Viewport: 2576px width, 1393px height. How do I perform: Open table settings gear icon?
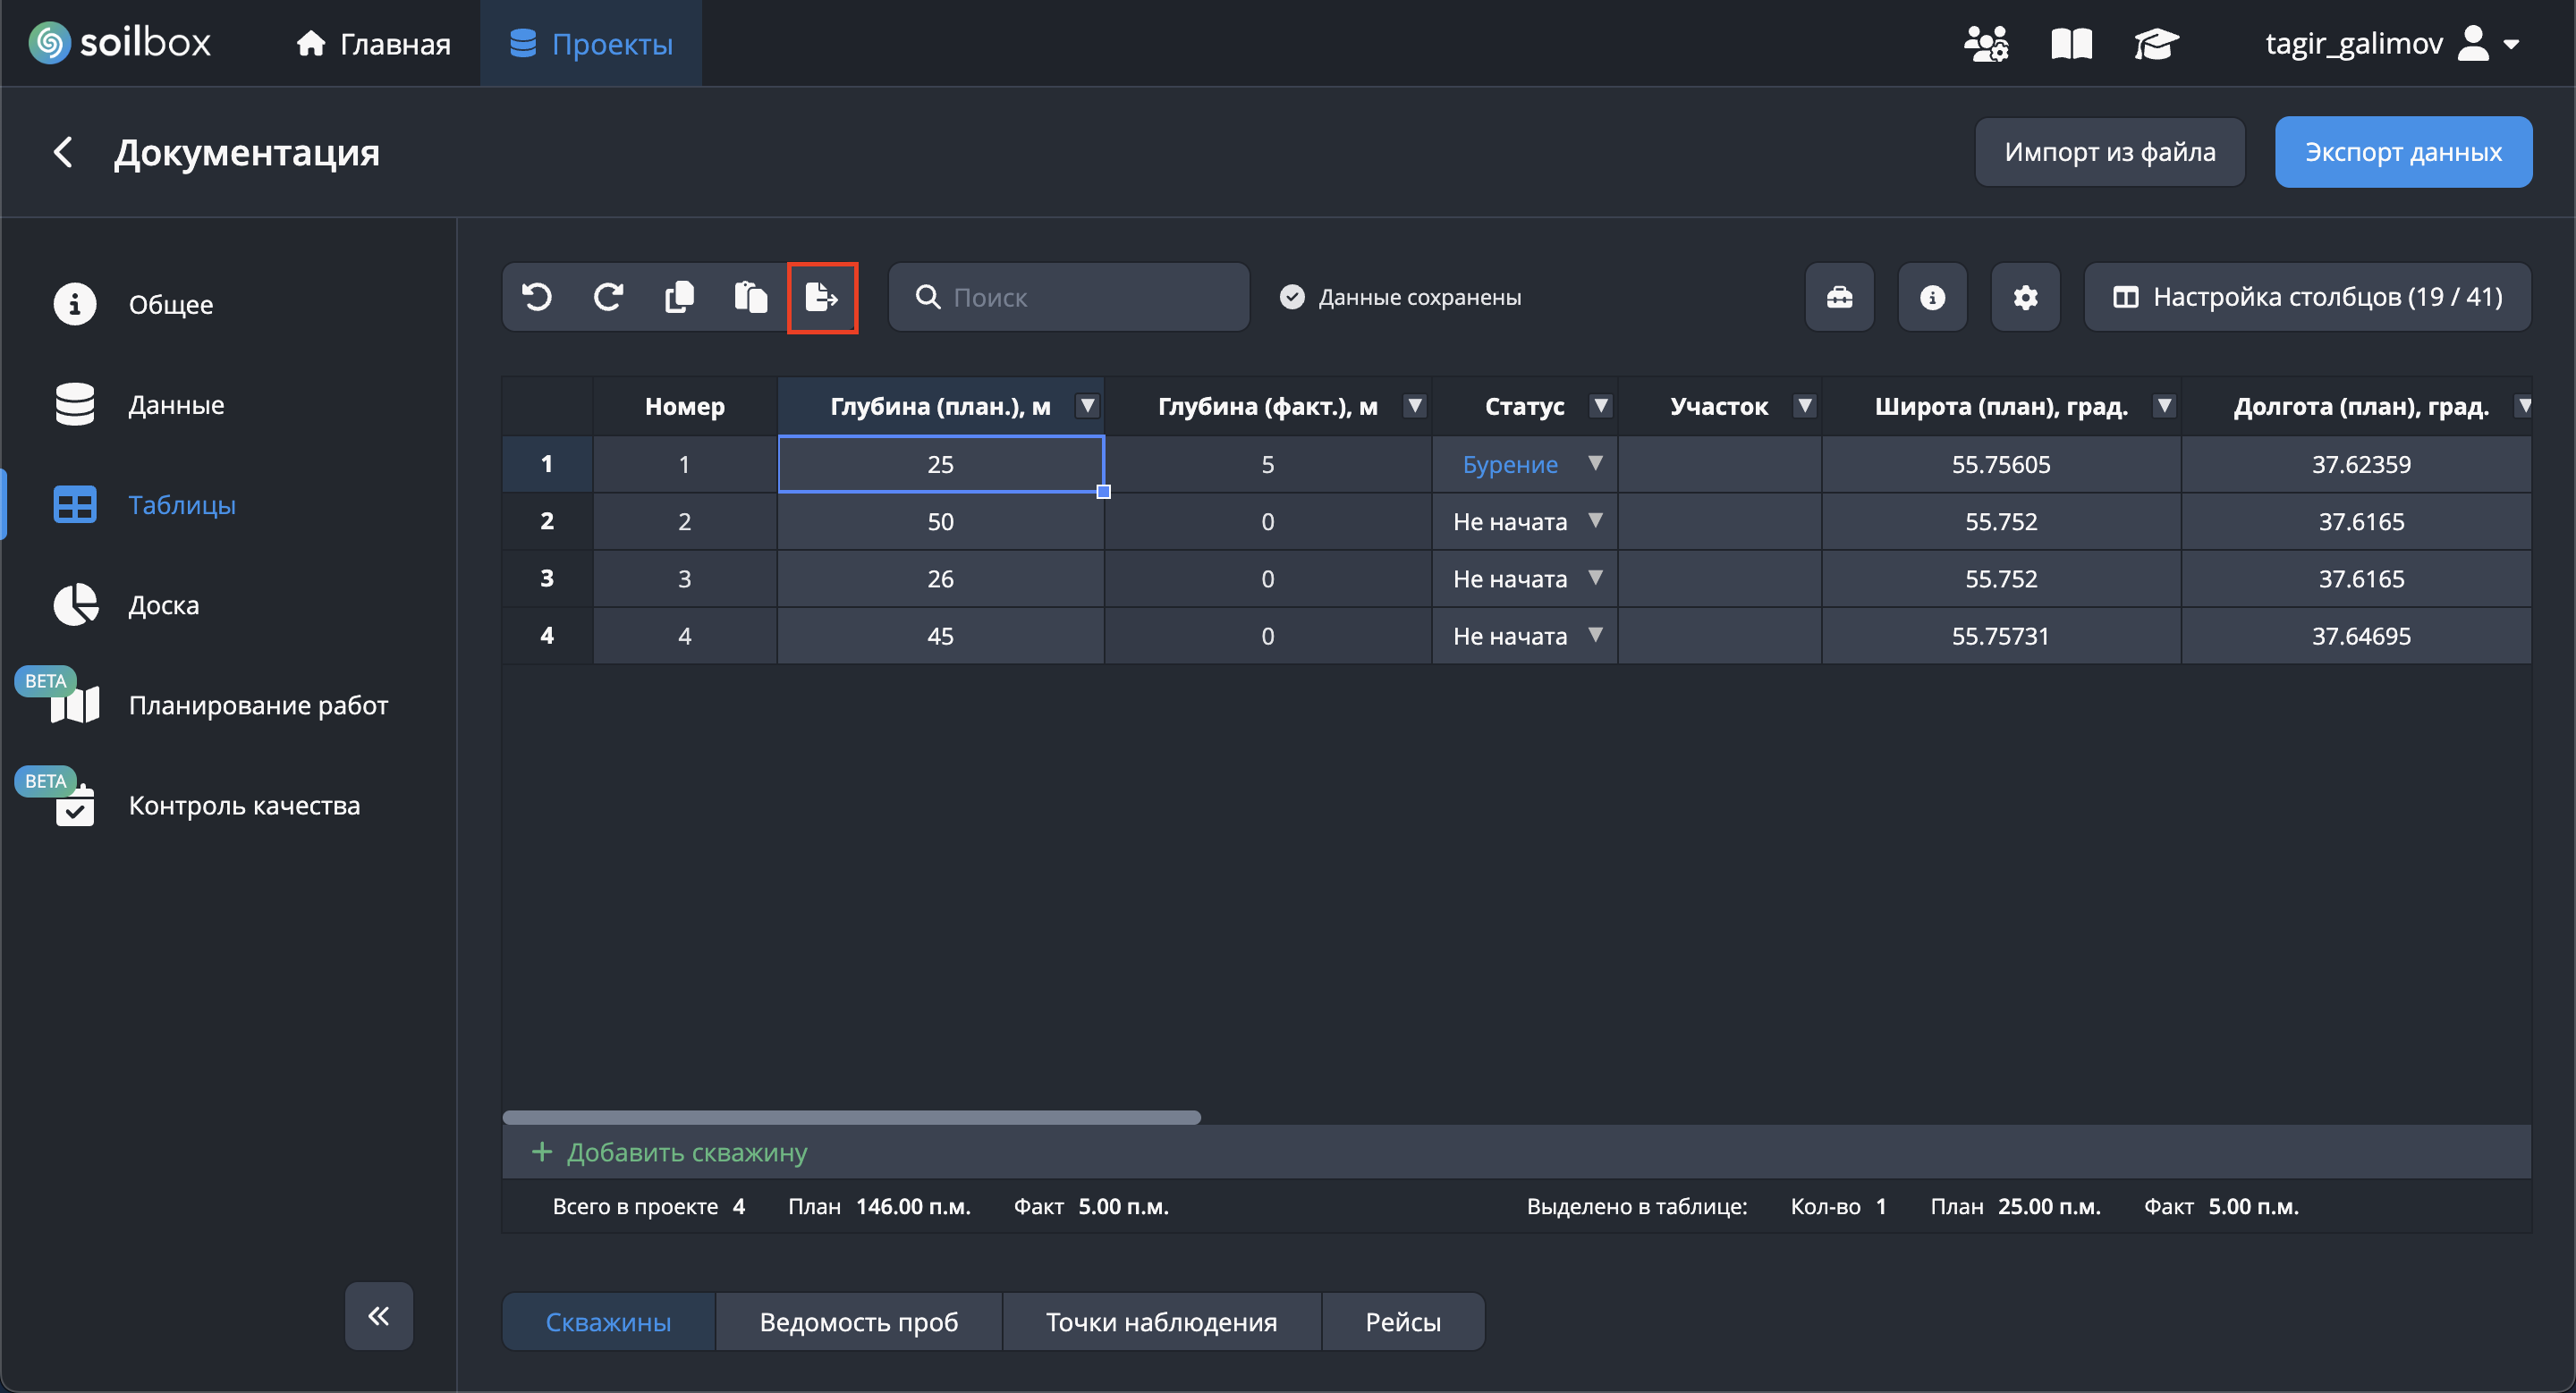2025,297
